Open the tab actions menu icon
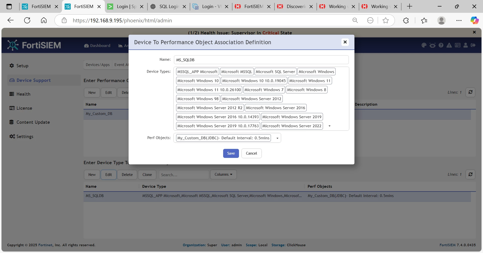The width and height of the screenshot is (483, 253). click(x=9, y=7)
